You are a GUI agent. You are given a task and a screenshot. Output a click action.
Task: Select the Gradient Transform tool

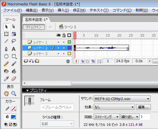pos(14,34)
